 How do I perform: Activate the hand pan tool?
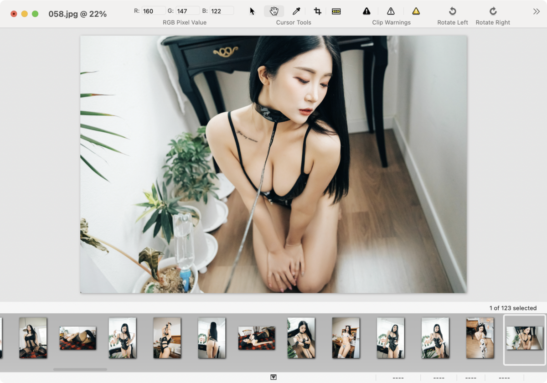pyautogui.click(x=274, y=11)
